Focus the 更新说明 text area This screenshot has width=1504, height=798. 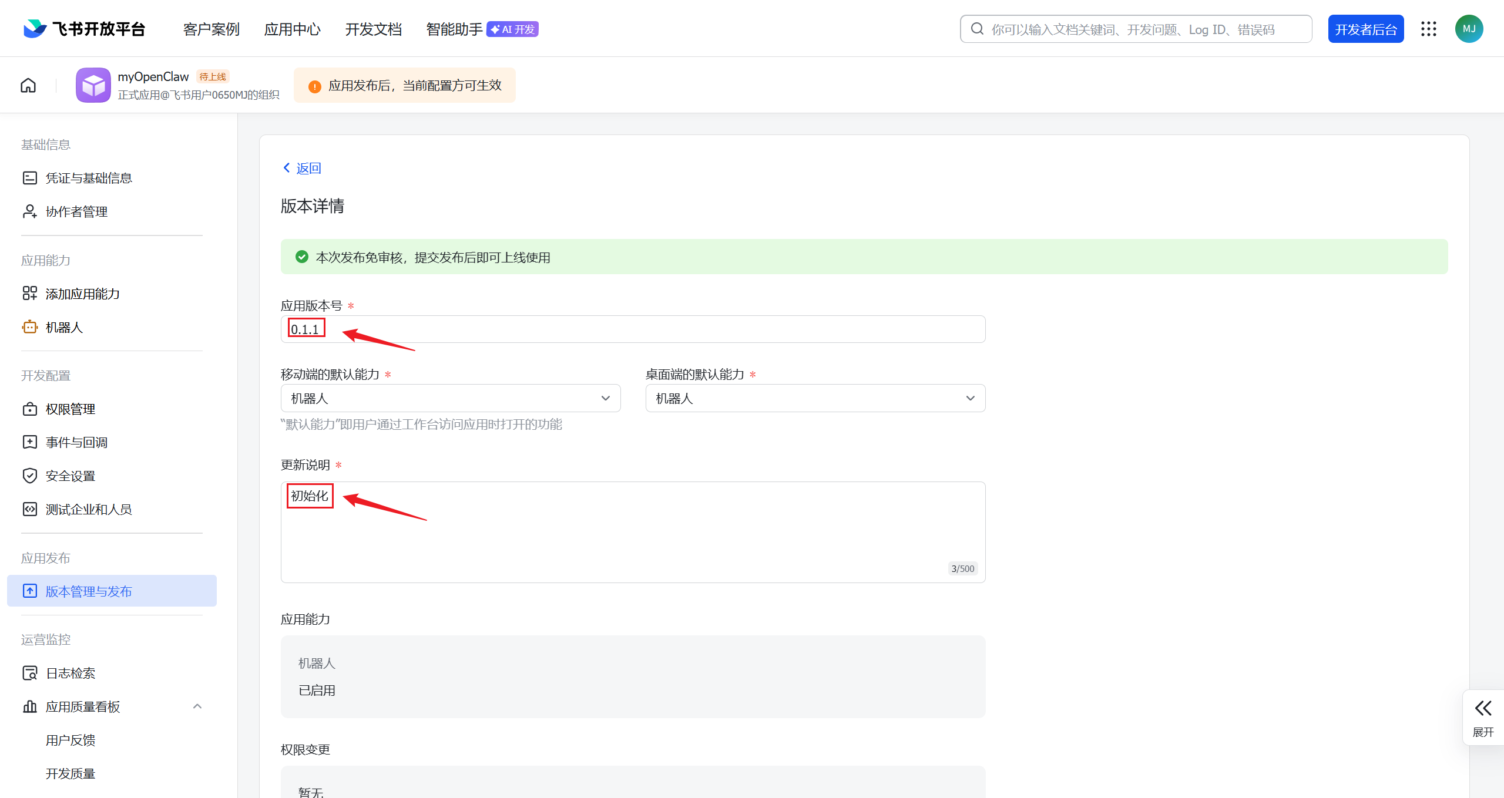(633, 532)
